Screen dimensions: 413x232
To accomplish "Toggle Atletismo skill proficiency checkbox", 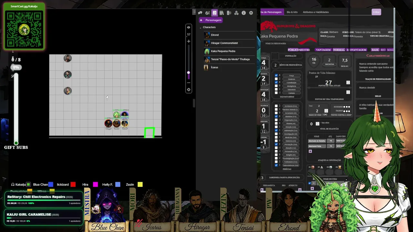I will click(x=276, y=116).
